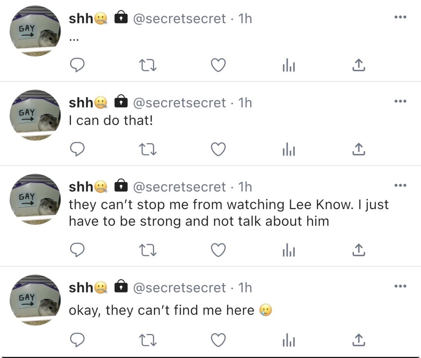Reply to the 'I can do that!' tweet
This screenshot has width=421, height=358.
pos(77,149)
